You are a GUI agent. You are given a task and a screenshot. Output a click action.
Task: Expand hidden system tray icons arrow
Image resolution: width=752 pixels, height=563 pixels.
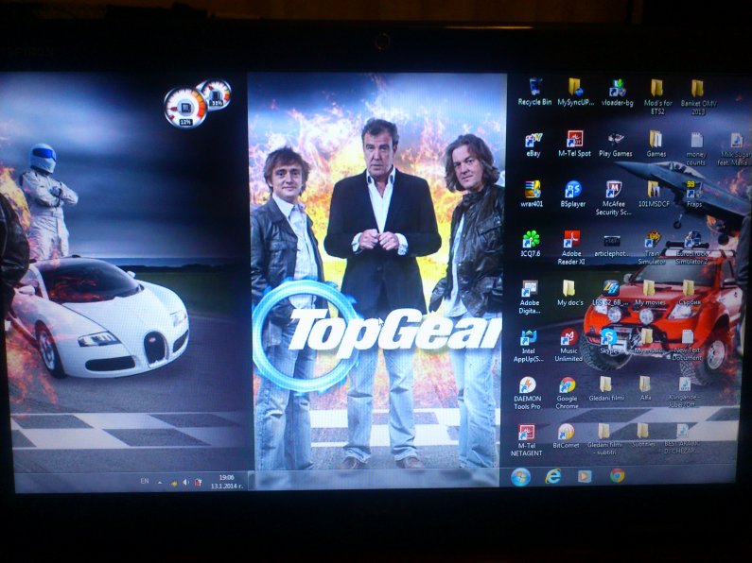click(159, 482)
